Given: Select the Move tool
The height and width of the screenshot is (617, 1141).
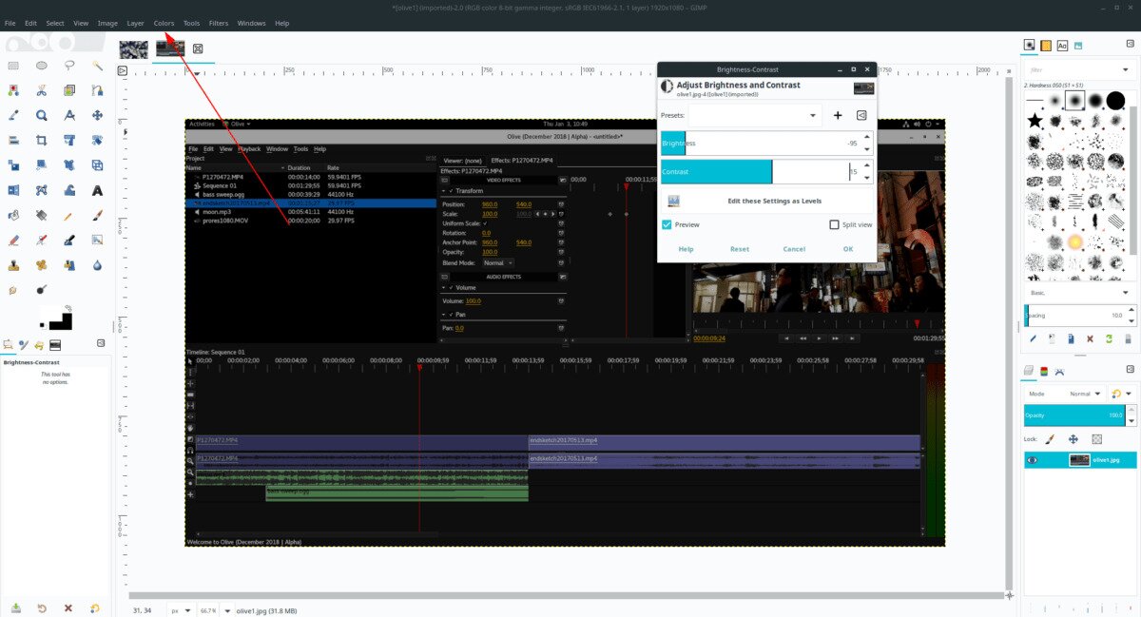Looking at the screenshot, I should (98, 116).
